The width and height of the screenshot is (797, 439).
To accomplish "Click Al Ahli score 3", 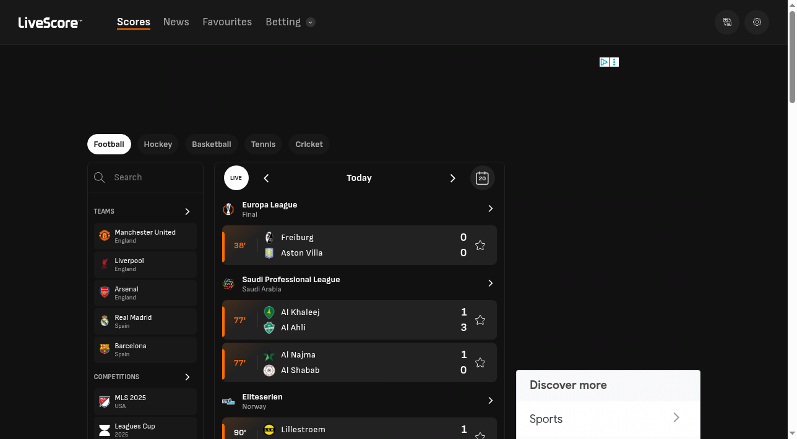I will click(463, 328).
